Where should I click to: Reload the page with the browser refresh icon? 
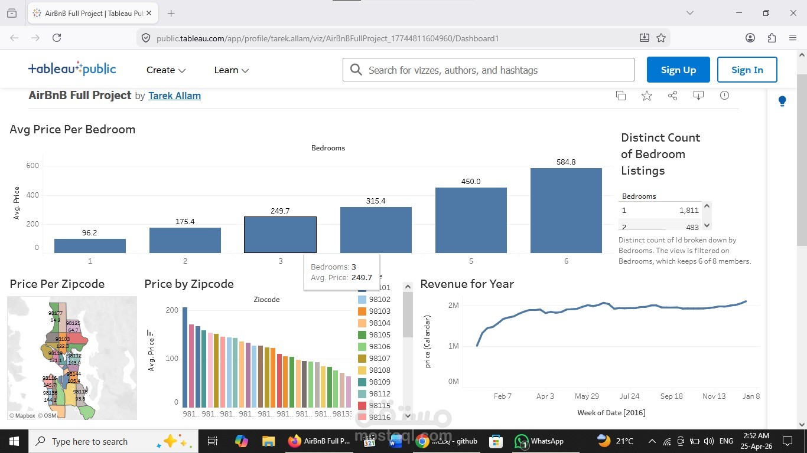click(57, 38)
